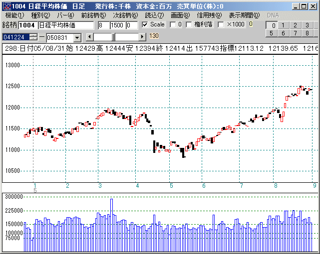The height and width of the screenshot is (254, 320).
Task: Click the stock code field 1004
Action: [x=28, y=25]
